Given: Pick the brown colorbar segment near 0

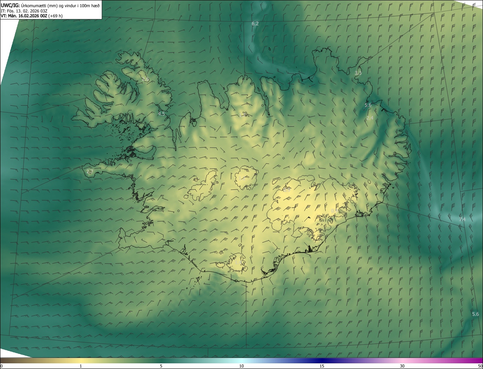Looking at the screenshot, I should [5, 360].
